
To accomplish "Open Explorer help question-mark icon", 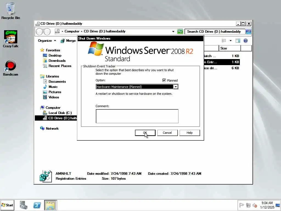I will pyautogui.click(x=246, y=41).
